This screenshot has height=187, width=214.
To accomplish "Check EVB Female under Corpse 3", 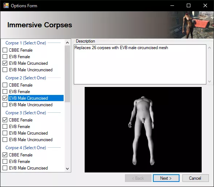I will tap(5, 127).
